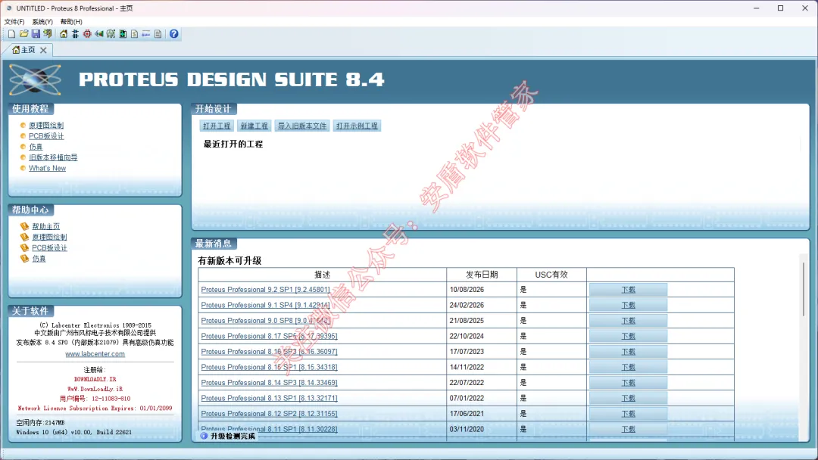Click the 打开示例工程 button

pyautogui.click(x=357, y=126)
